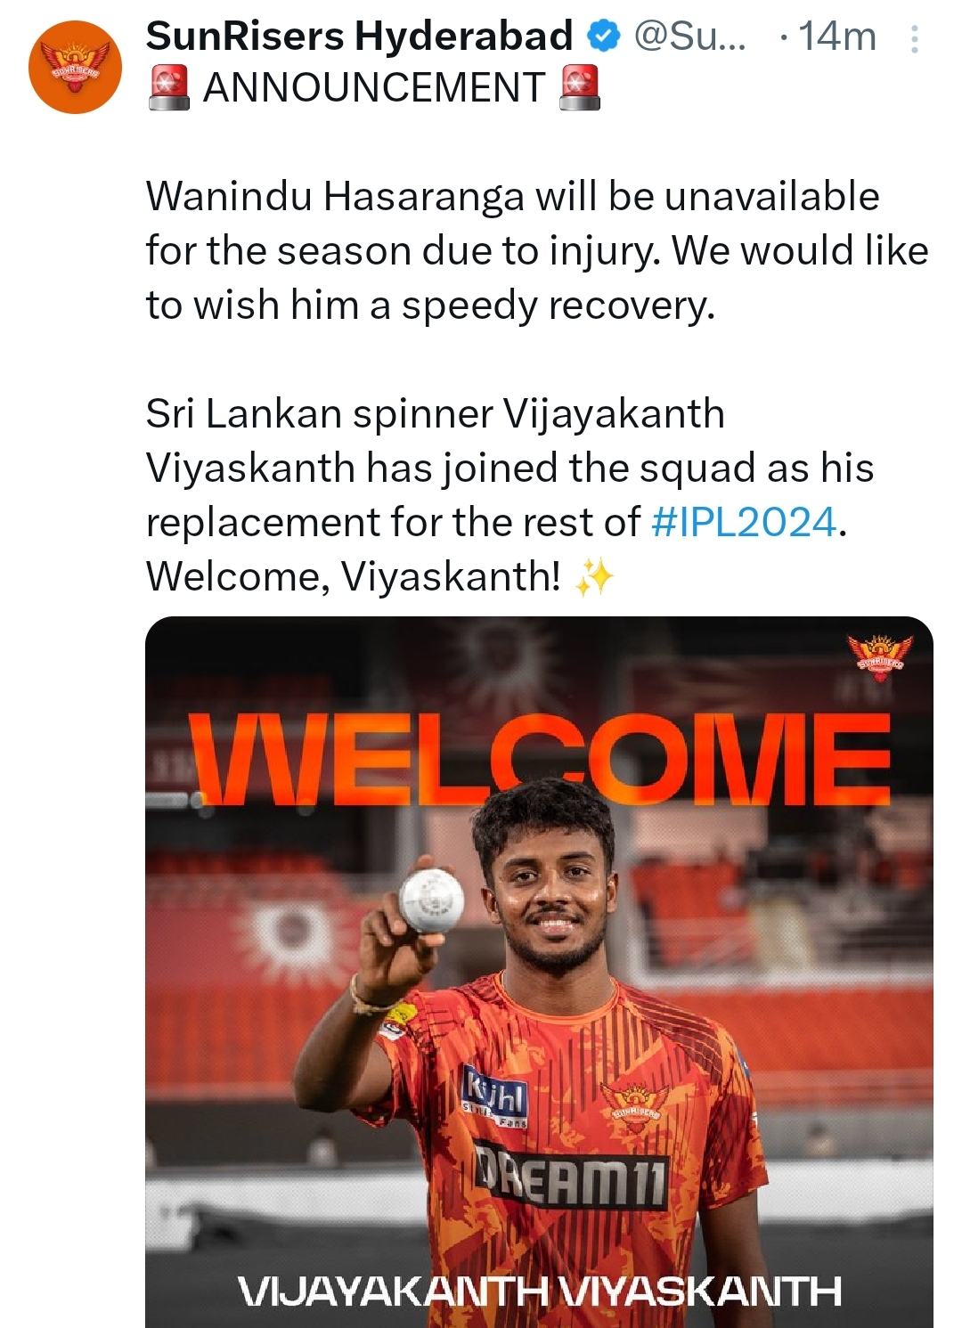This screenshot has height=1328, width=962.
Task: Click the blue verified badge
Action: click(605, 37)
